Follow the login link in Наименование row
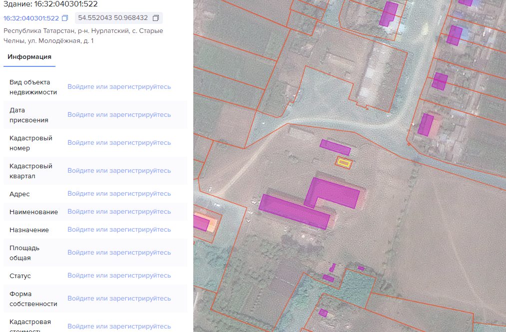 coord(119,212)
